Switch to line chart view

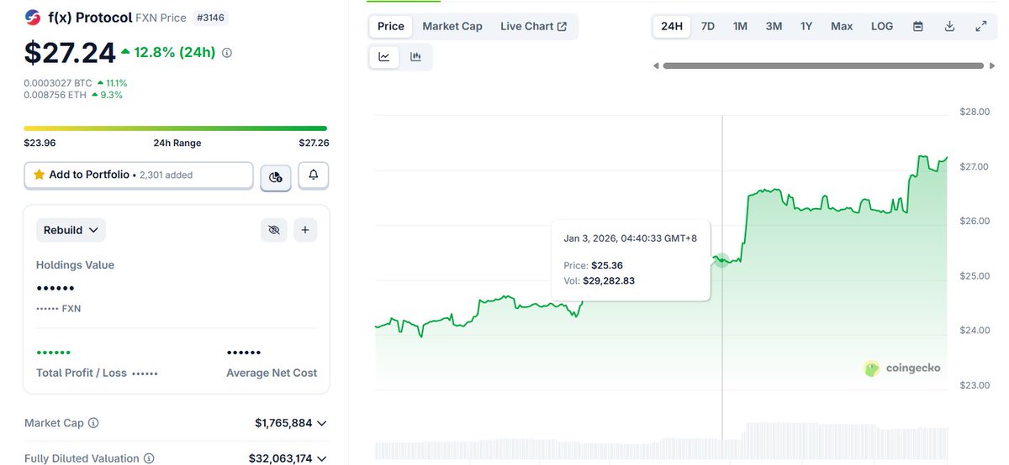pos(384,57)
